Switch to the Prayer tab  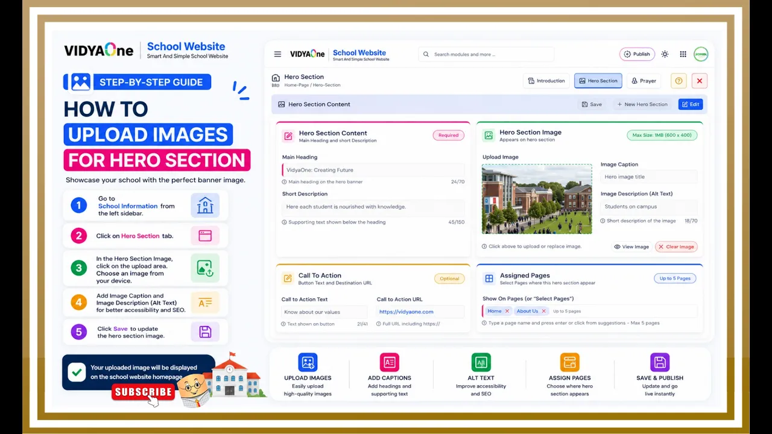pos(644,81)
